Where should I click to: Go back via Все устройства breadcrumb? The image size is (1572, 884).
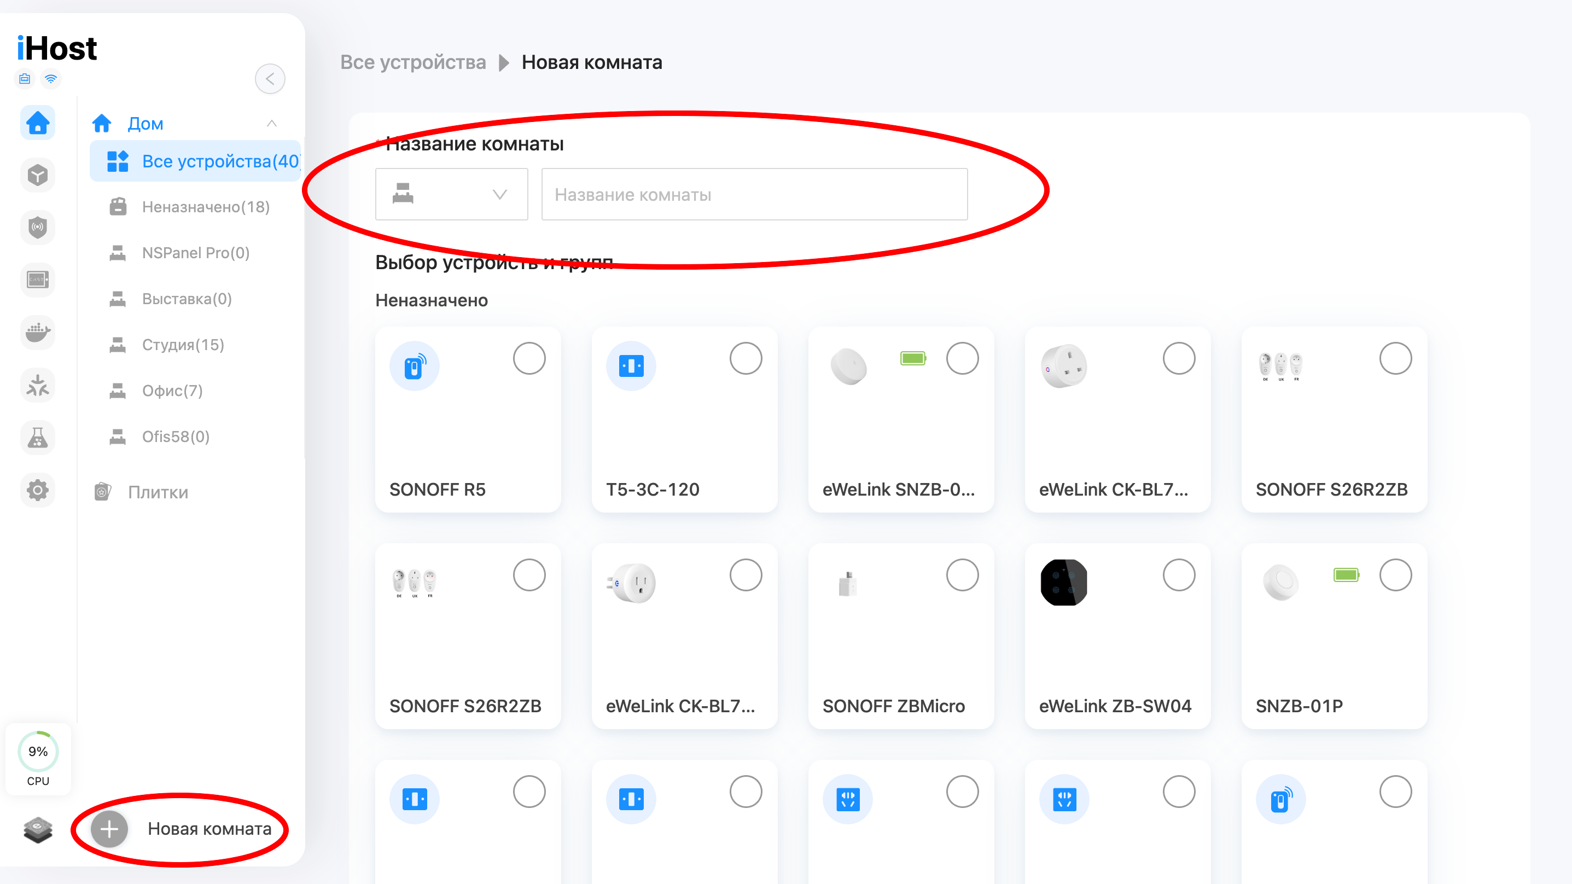click(x=413, y=62)
